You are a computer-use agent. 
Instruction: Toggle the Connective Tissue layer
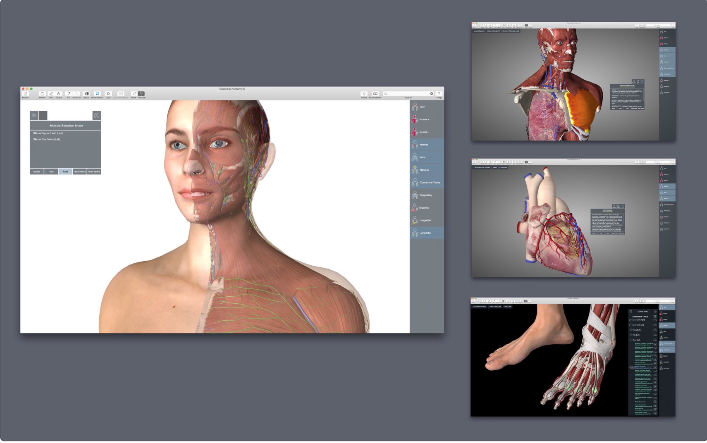click(427, 183)
